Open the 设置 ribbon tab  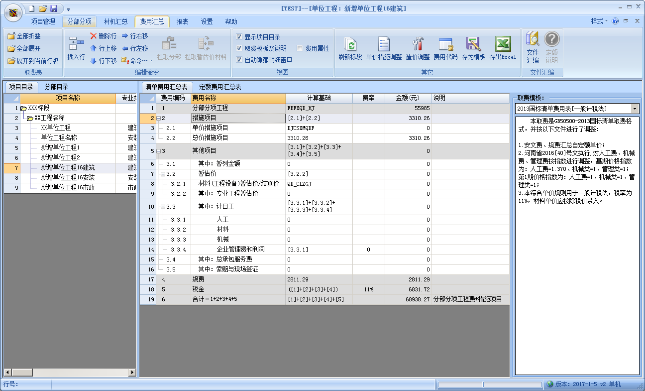coord(207,21)
